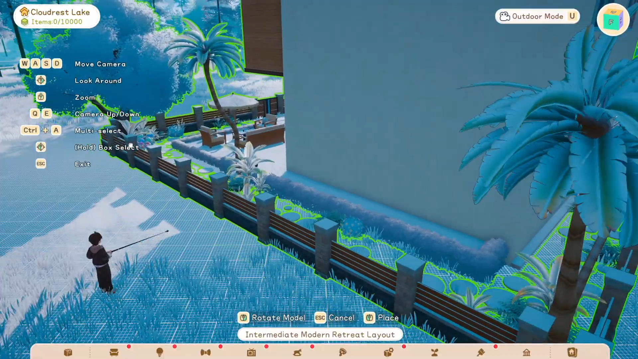Open the box storage category icon
638x359 pixels.
[68, 352]
